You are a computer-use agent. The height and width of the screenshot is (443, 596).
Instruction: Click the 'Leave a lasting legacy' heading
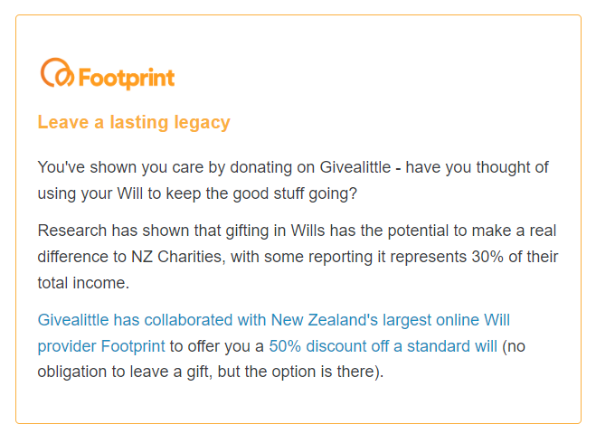click(134, 123)
